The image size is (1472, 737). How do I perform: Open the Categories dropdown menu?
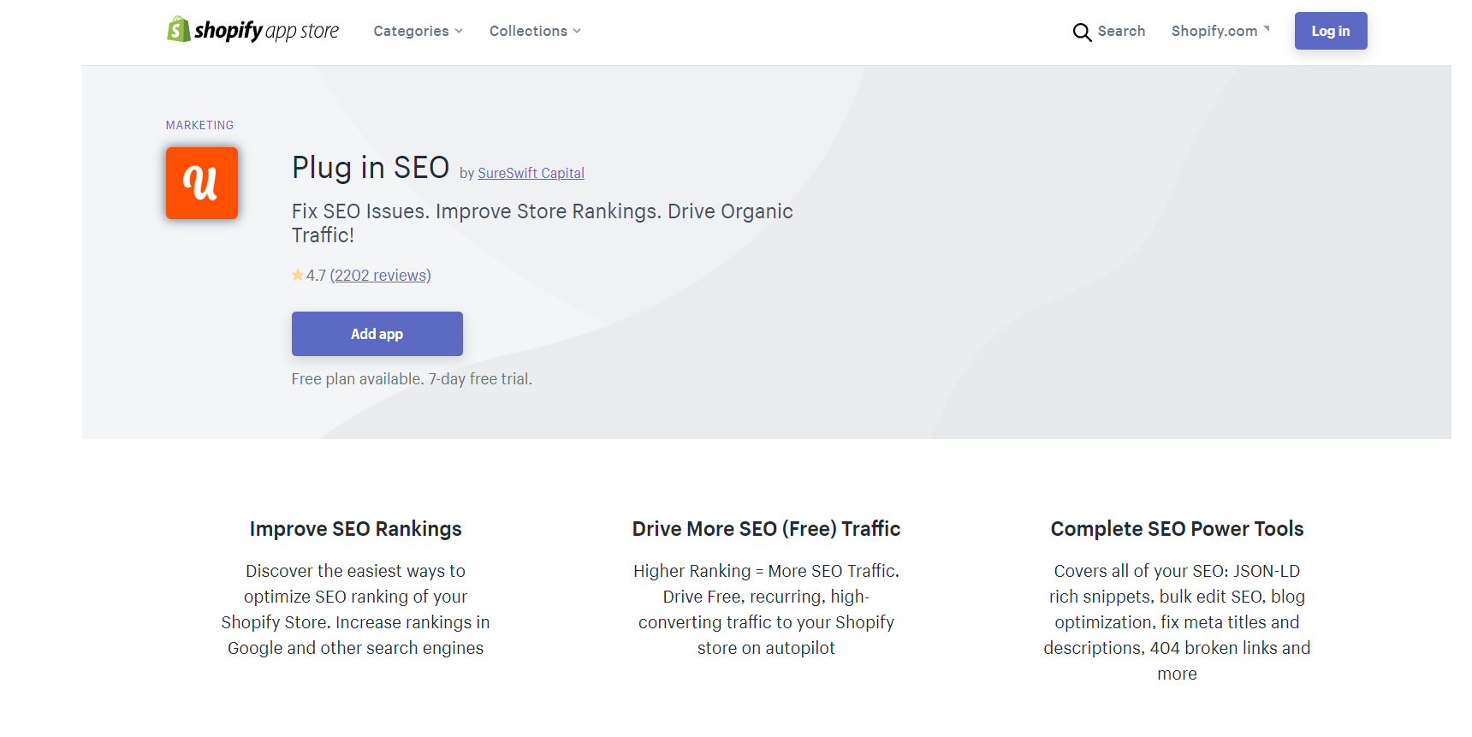click(418, 31)
